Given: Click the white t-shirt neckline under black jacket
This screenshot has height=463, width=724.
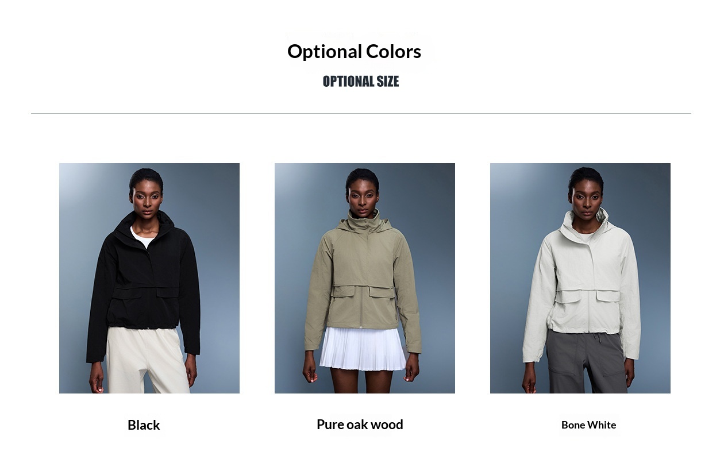Looking at the screenshot, I should click(x=143, y=236).
